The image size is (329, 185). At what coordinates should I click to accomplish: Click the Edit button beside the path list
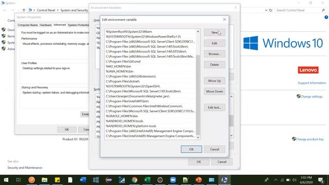(214, 43)
